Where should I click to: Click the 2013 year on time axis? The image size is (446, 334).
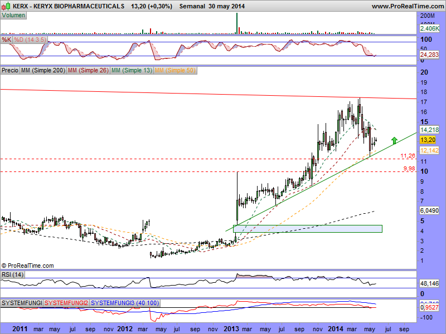[231, 329]
